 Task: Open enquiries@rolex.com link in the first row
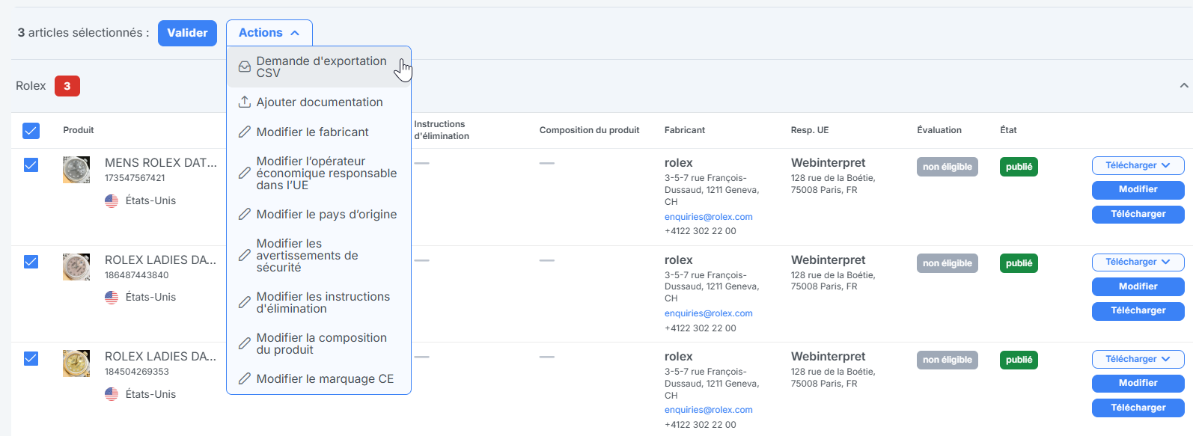click(708, 217)
